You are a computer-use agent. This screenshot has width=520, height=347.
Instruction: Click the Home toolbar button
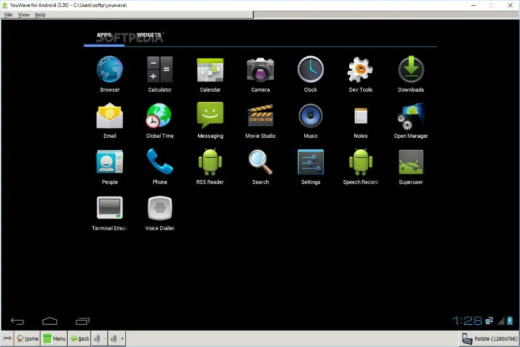pyautogui.click(x=28, y=339)
